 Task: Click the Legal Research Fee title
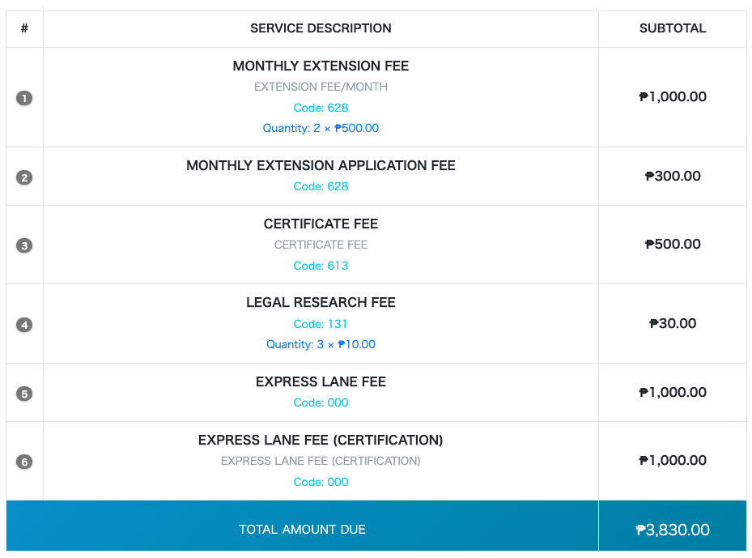pos(321,303)
